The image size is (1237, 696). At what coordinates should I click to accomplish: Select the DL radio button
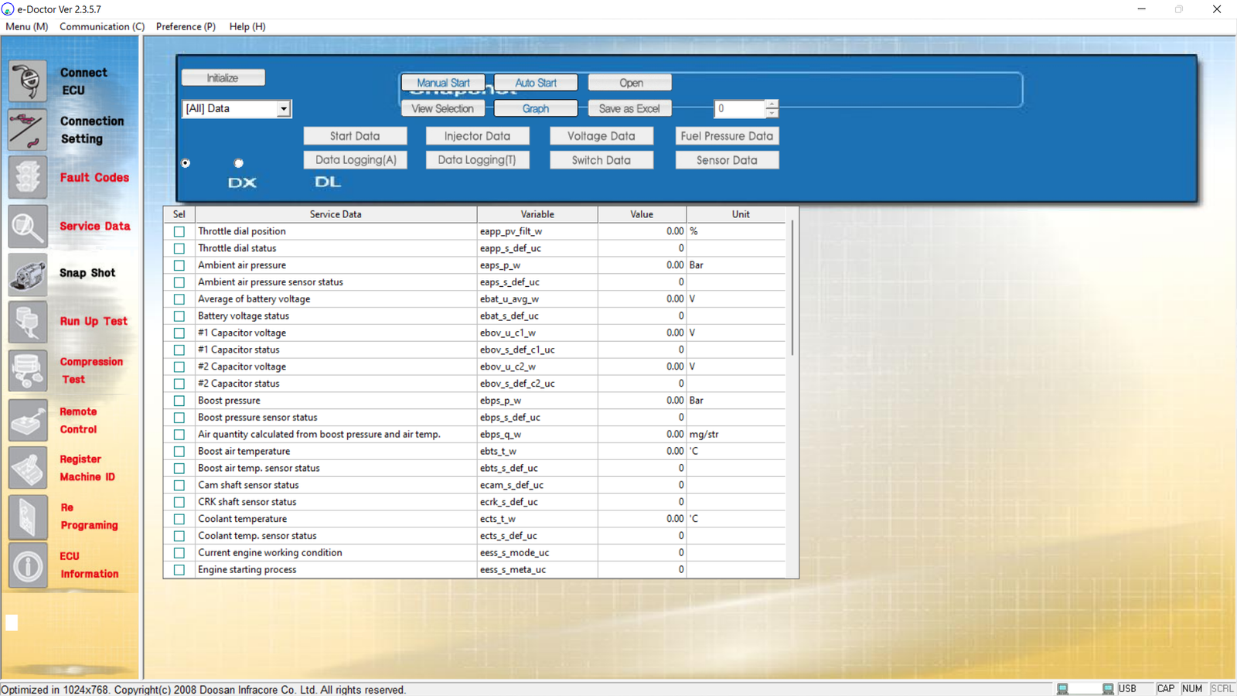pos(239,163)
